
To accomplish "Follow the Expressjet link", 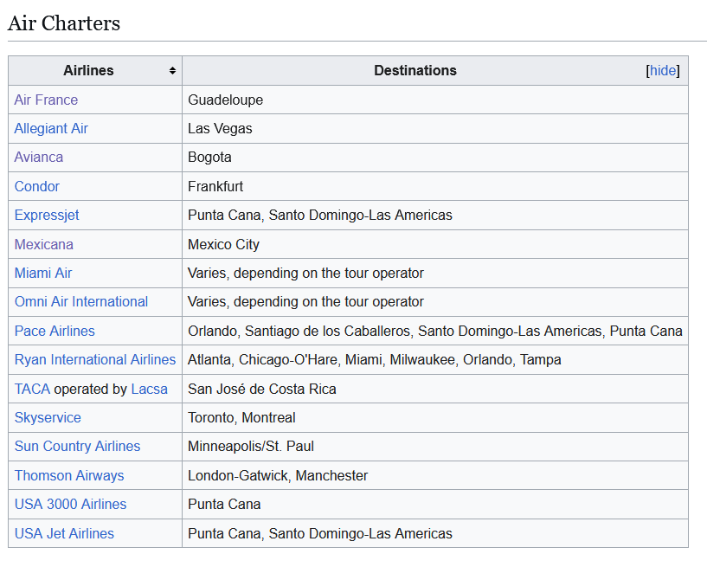I will click(x=47, y=215).
